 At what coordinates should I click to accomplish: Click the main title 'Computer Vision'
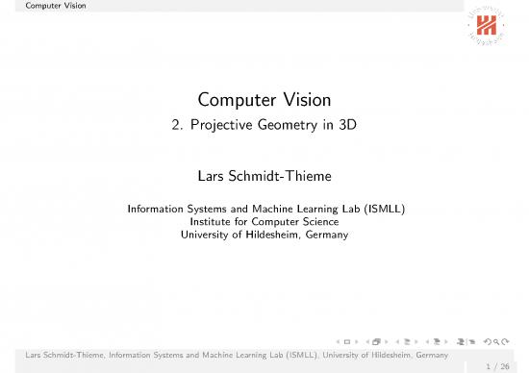(x=264, y=100)
